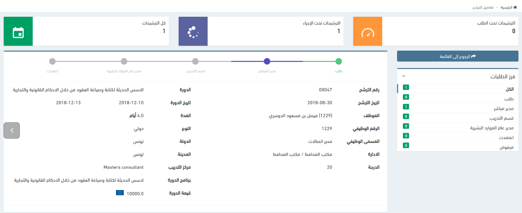
Task: Select طلب filter in sort list
Action: click(x=509, y=99)
